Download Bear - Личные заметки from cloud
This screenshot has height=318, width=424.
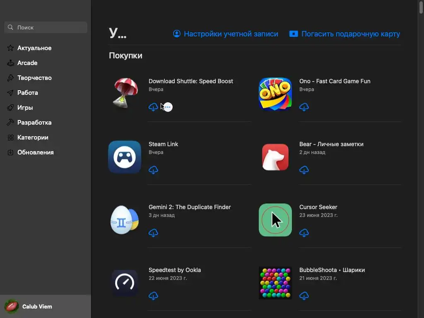[304, 170]
